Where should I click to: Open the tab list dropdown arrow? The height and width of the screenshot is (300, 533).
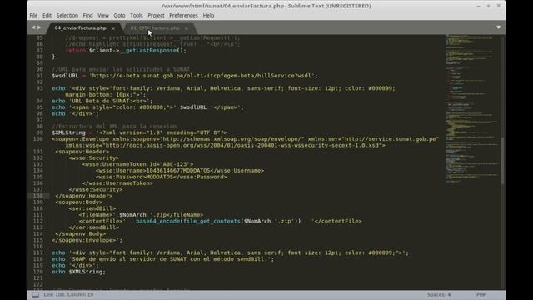coord(498,27)
